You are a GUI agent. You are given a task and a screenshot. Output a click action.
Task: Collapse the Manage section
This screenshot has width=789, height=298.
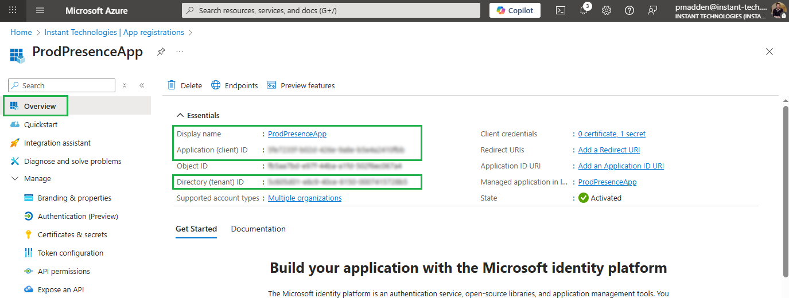pos(15,179)
